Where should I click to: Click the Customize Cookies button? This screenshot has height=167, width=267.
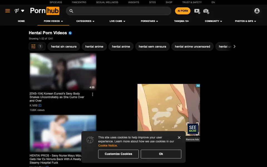pyautogui.click(x=118, y=154)
